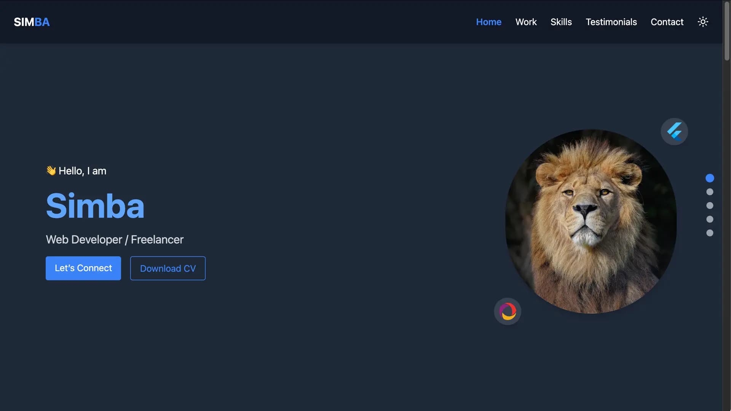Navigate to the Skills section
This screenshot has width=731, height=411.
(x=561, y=22)
